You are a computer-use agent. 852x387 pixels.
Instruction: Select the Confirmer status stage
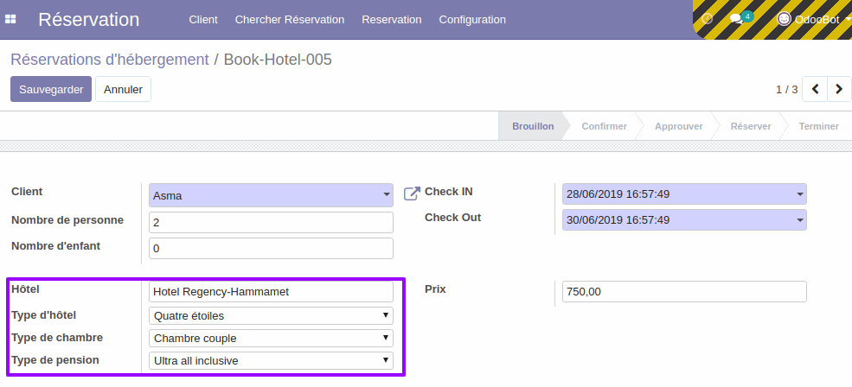(605, 126)
